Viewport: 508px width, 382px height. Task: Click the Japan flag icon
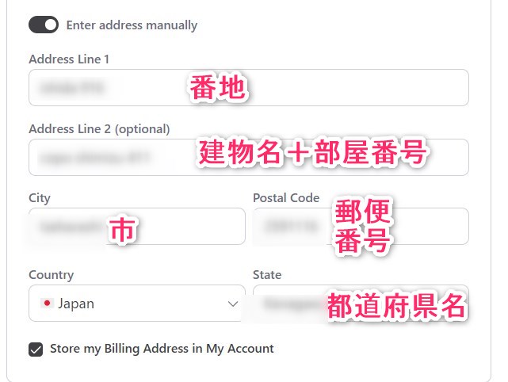(x=46, y=304)
